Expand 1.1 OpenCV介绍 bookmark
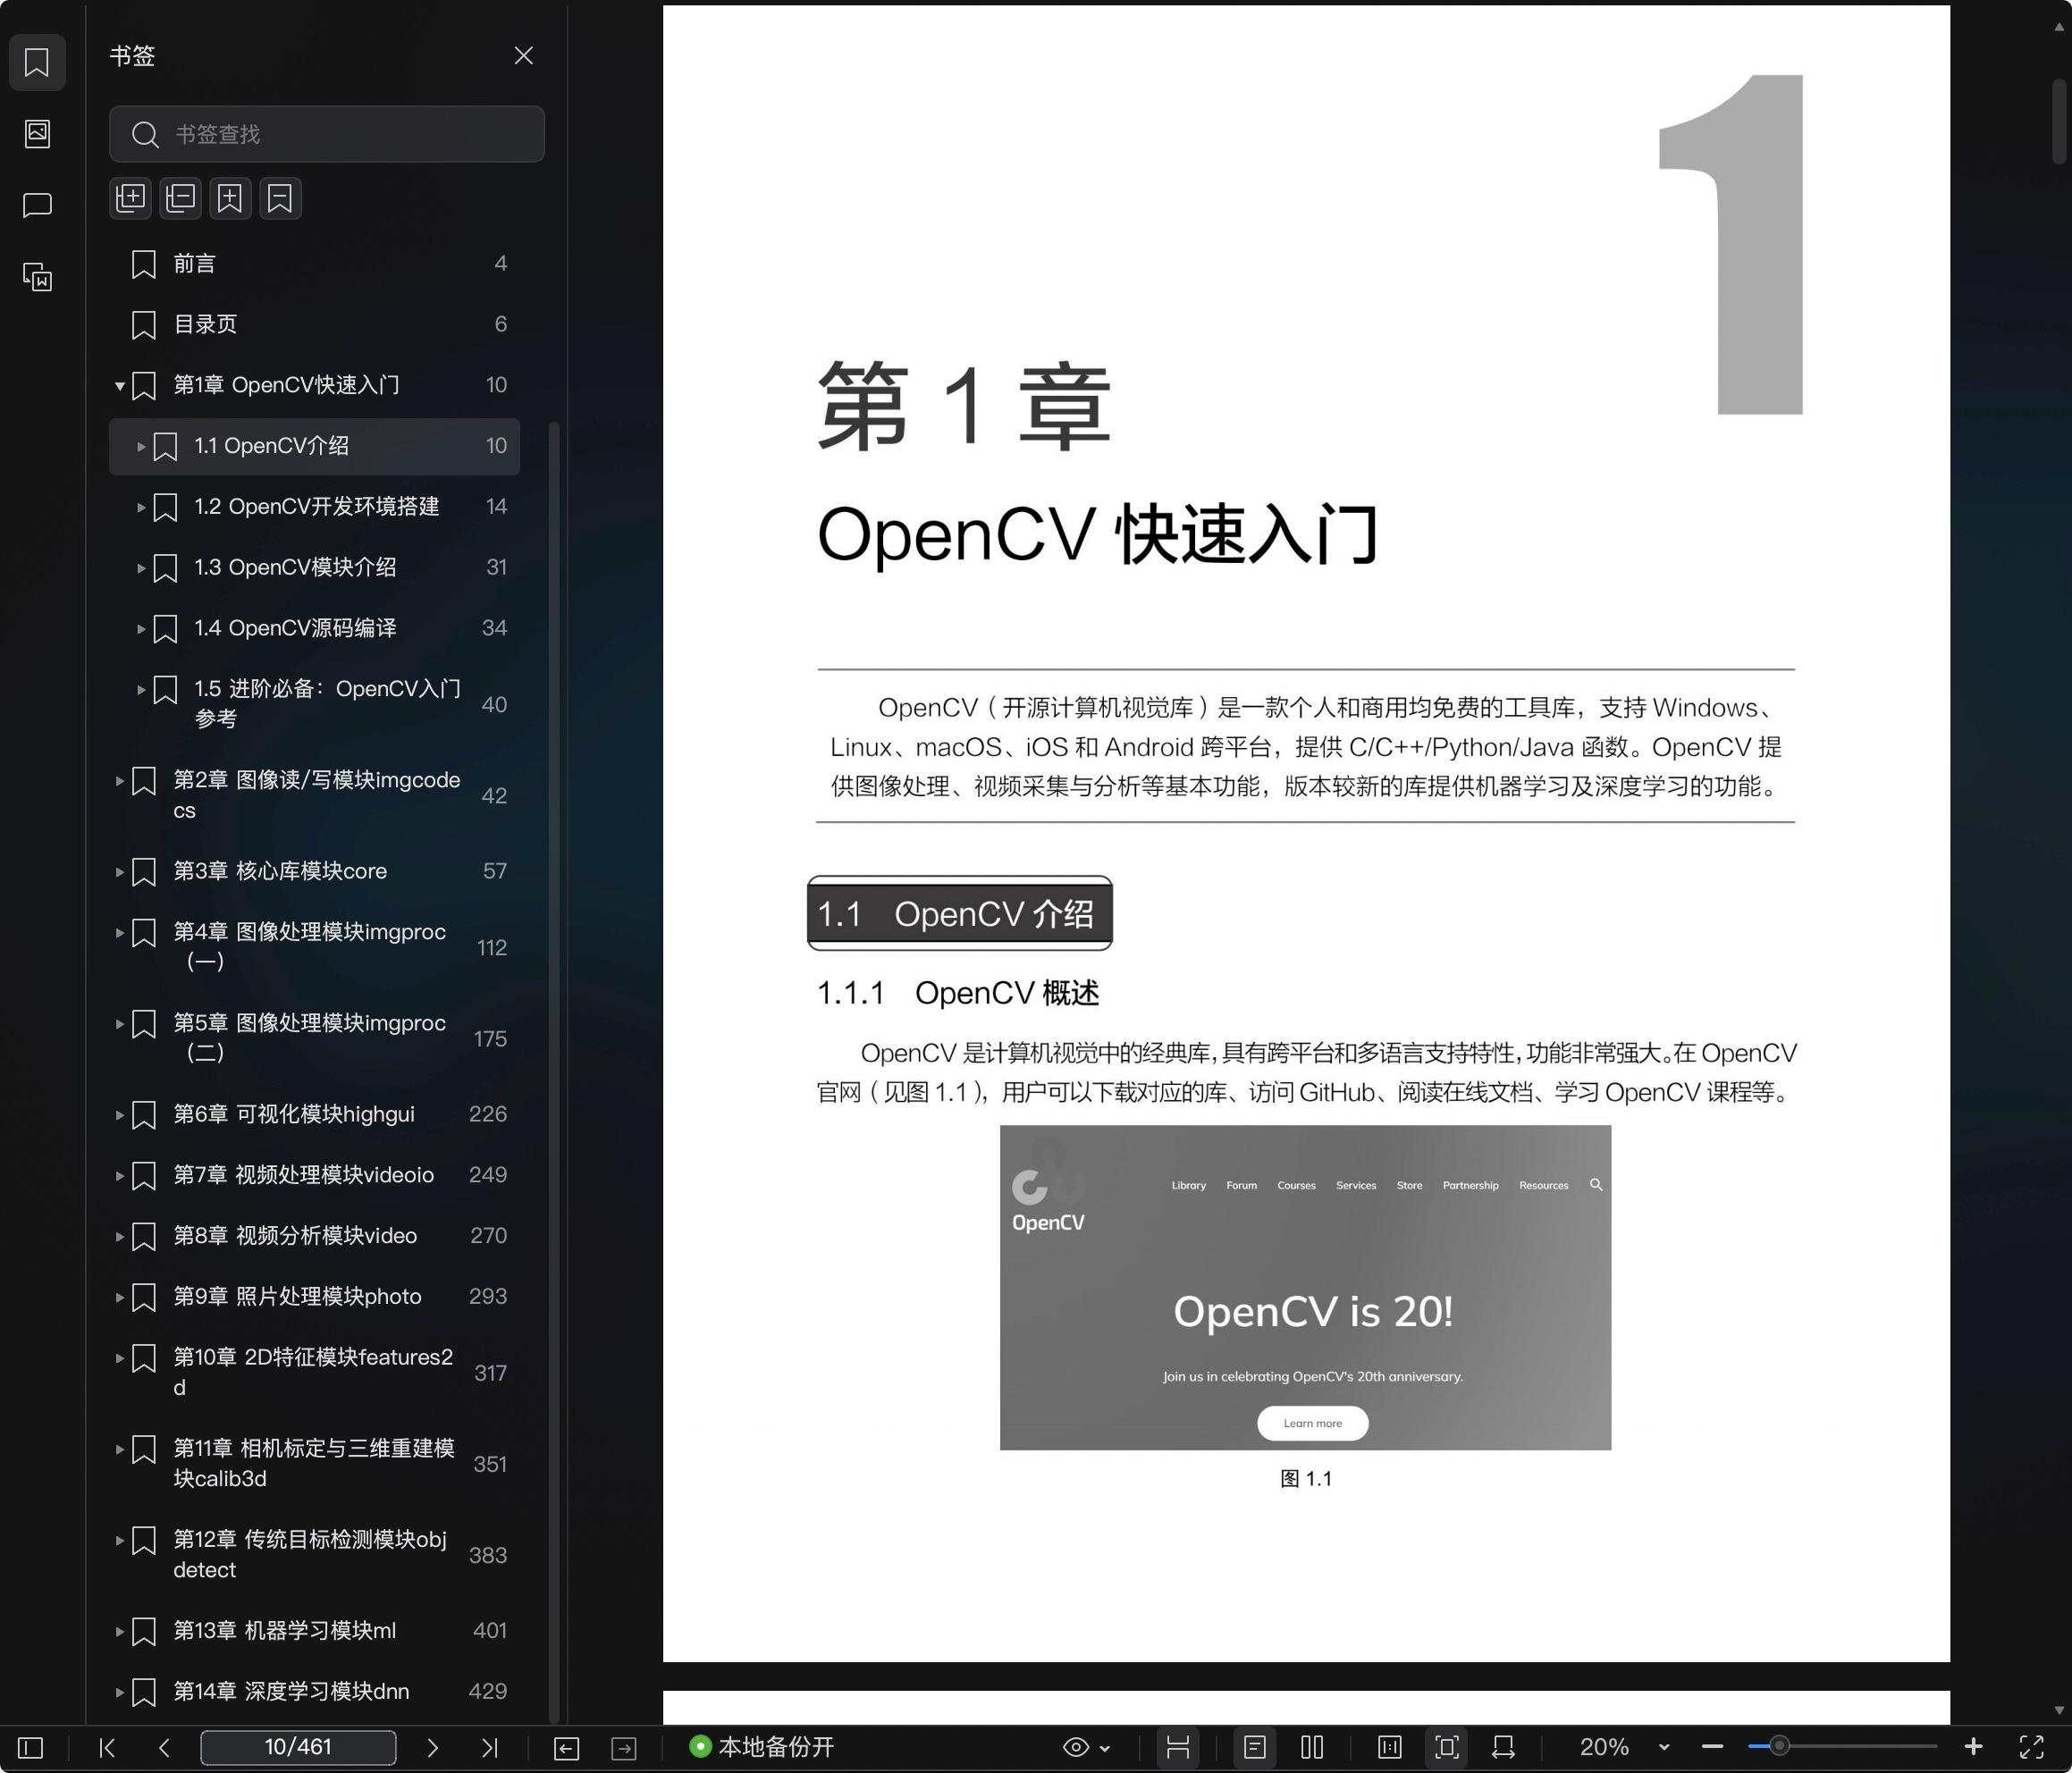Screen dimensions: 2072x1773 pyautogui.click(x=141, y=446)
